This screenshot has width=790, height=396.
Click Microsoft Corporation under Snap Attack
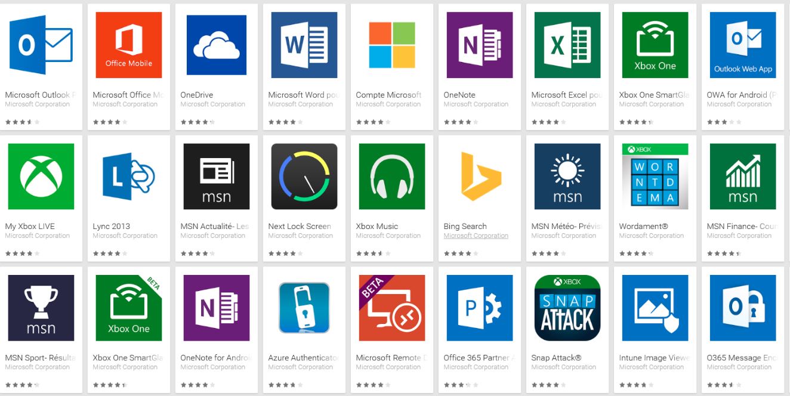tap(563, 367)
